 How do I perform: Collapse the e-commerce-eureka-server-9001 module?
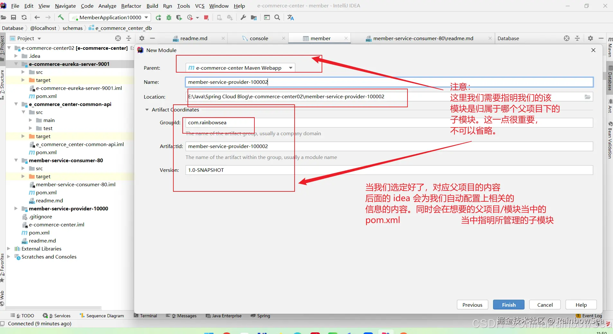16,64
